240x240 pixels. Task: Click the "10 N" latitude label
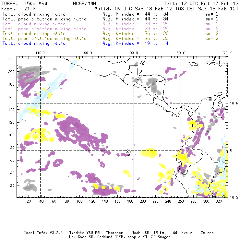point(234,103)
